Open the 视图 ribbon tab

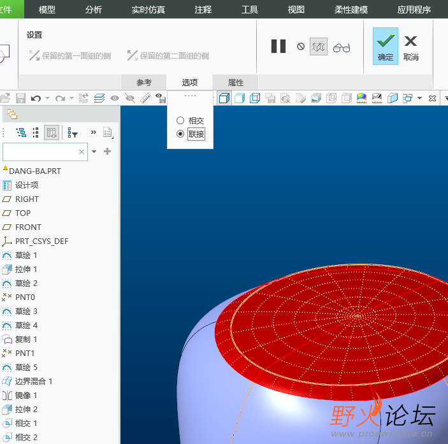click(296, 10)
